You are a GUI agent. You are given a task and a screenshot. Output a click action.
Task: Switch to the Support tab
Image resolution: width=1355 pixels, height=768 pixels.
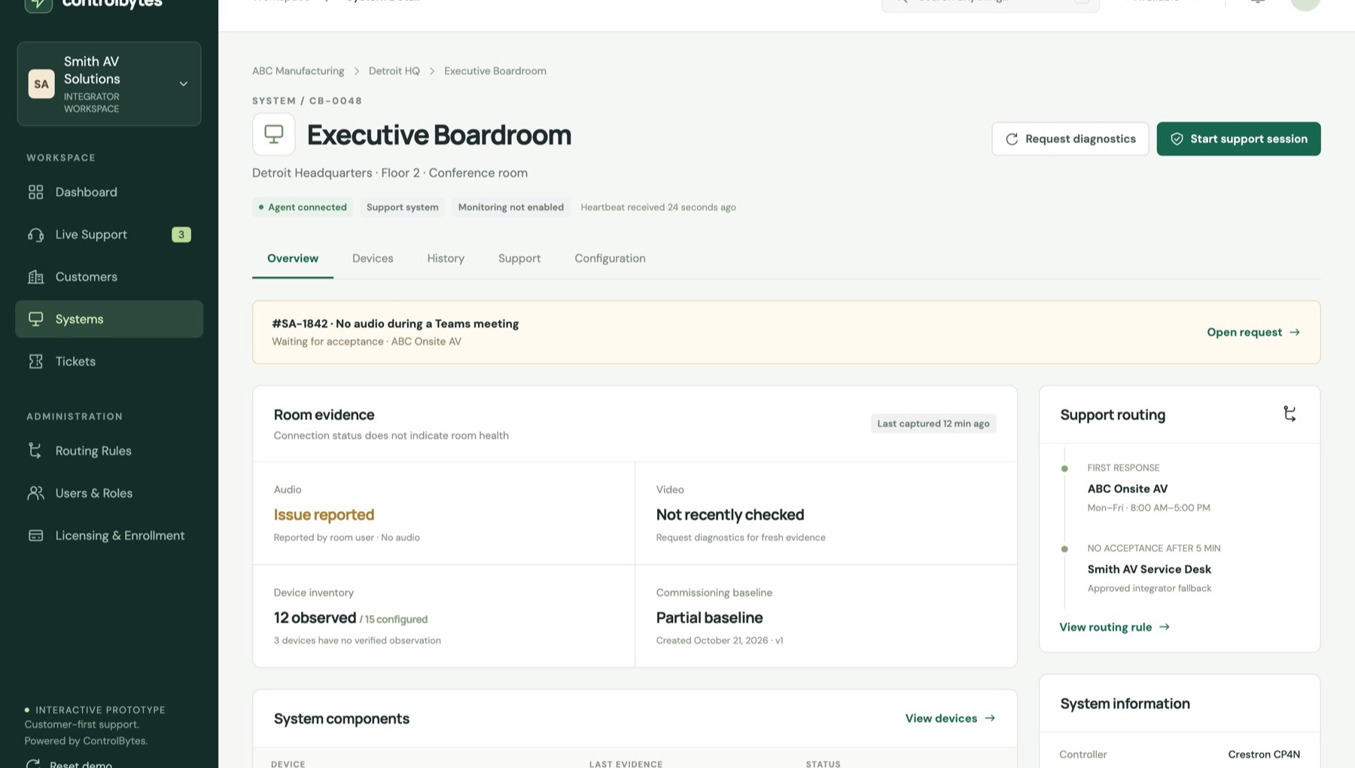click(519, 258)
